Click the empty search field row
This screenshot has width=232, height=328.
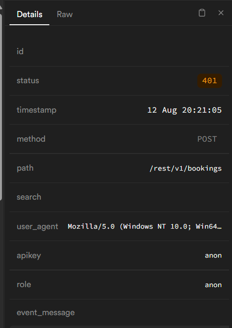pos(119,197)
